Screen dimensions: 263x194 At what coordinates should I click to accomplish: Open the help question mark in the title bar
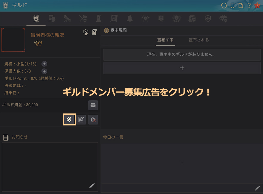pyautogui.click(x=249, y=5)
